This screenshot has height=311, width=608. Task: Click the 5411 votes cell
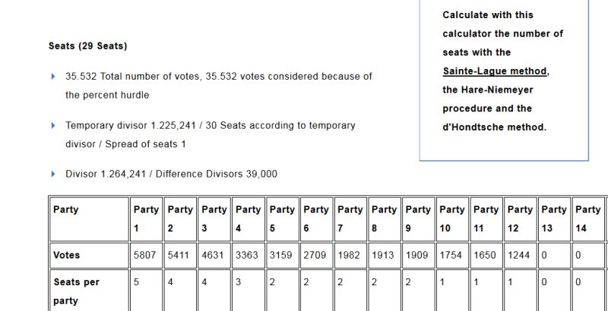[180, 256]
